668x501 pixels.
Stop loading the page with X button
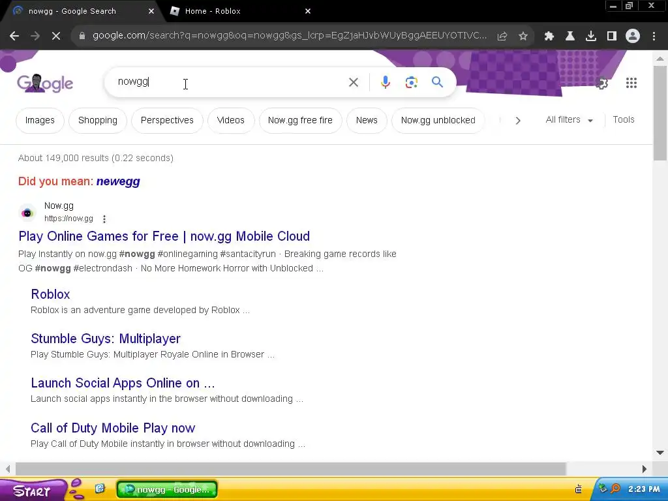[56, 37]
